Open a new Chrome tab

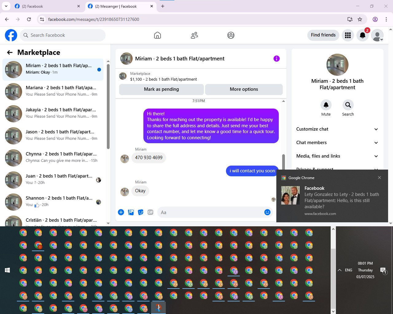[163, 6]
